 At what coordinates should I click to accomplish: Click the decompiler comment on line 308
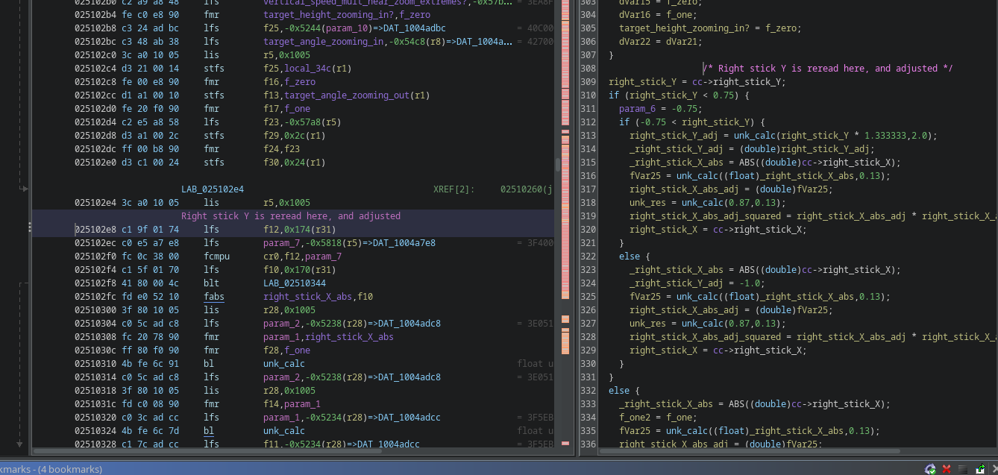click(x=828, y=69)
